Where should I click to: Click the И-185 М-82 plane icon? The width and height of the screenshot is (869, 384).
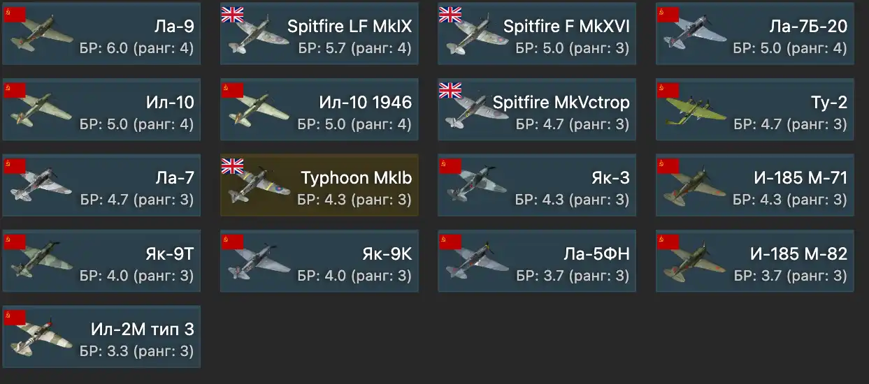(694, 263)
